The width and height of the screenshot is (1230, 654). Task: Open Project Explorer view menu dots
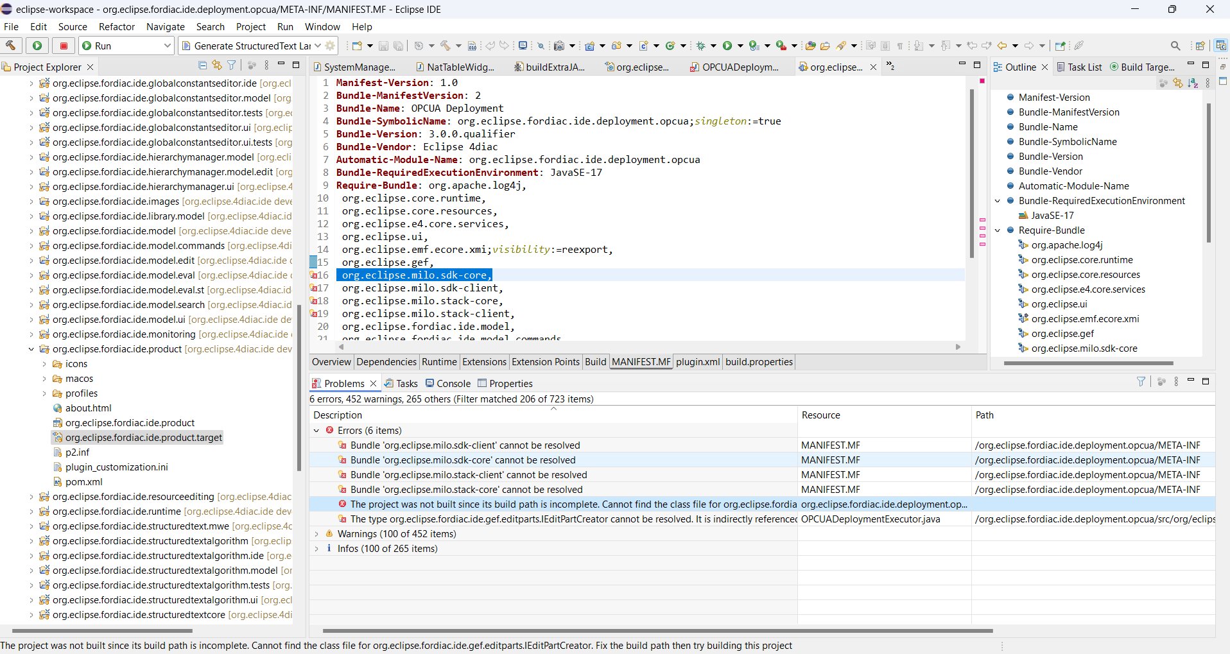tap(266, 65)
